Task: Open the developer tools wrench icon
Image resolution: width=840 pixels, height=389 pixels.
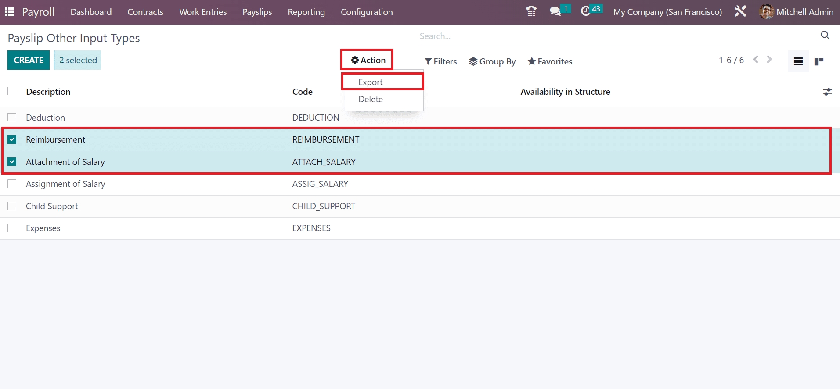Action: click(x=740, y=12)
